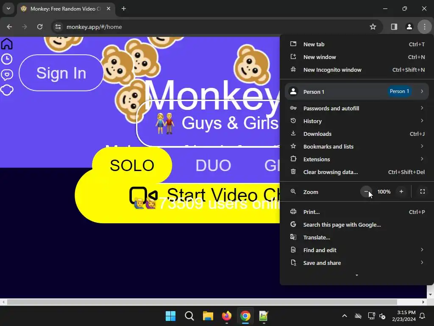The height and width of the screenshot is (326, 434).
Task: Open File Explorer from the taskbar
Action: (208, 316)
